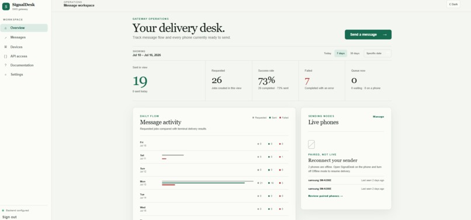Click the red failed bar for Mon Jul 13
The width and height of the screenshot is (471, 220).
coord(168,185)
